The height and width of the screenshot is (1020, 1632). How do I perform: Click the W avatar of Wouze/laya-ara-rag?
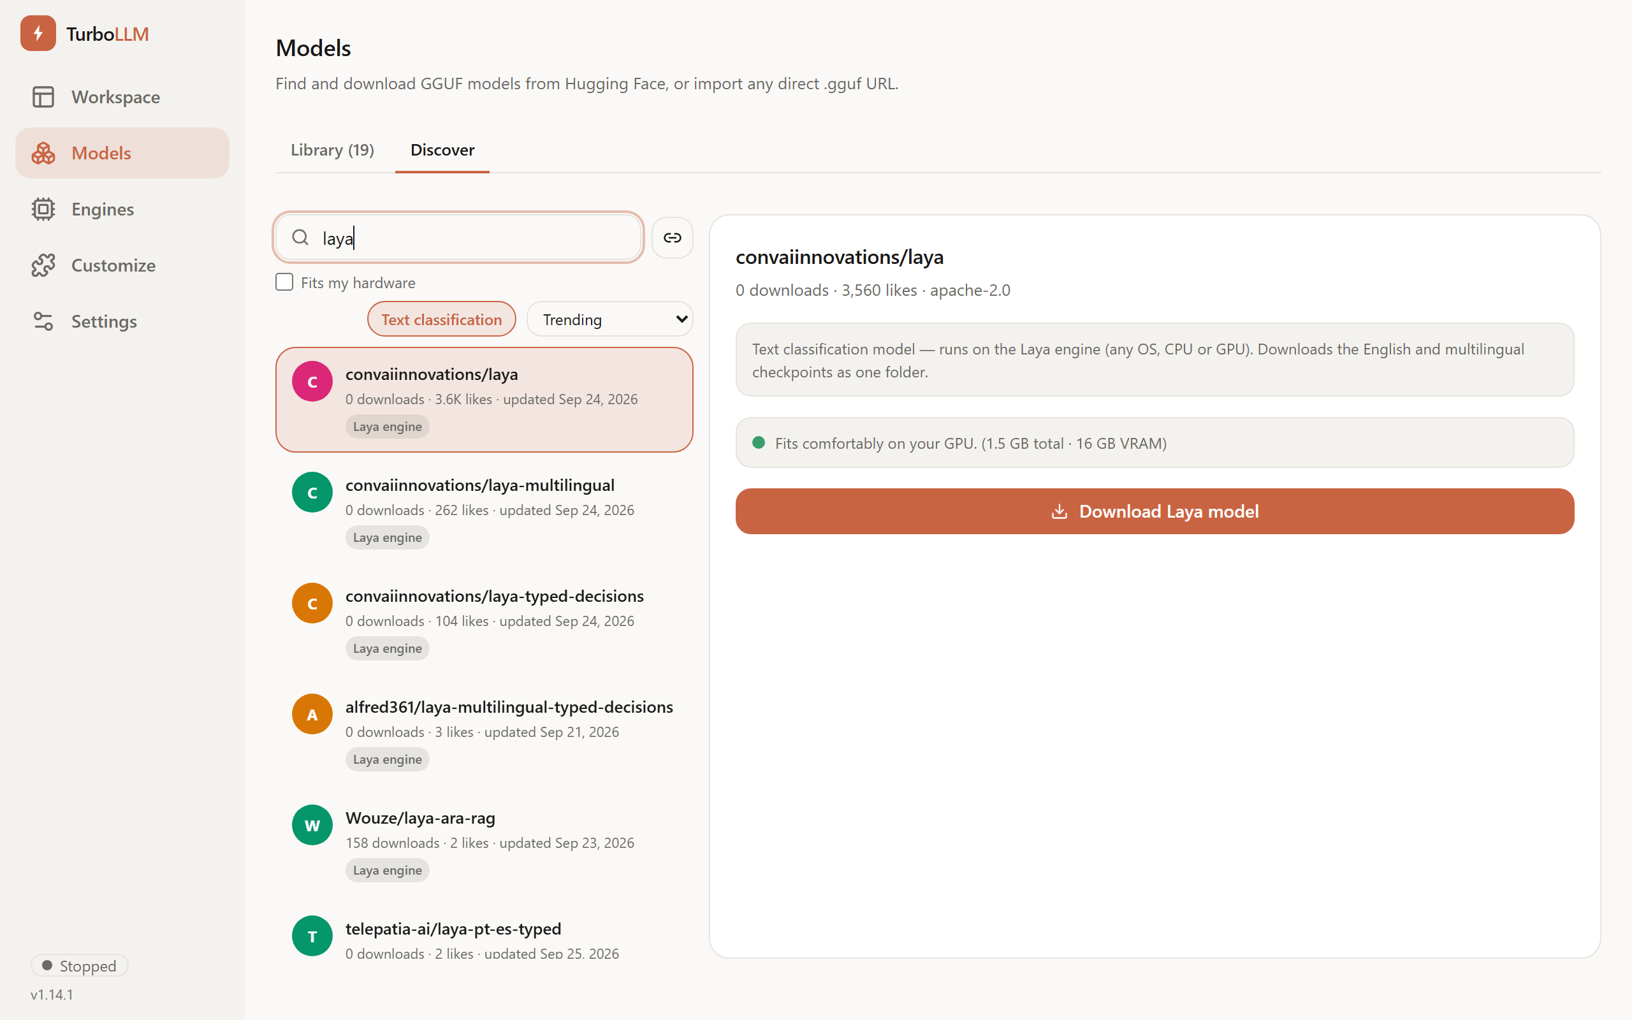[x=312, y=825]
